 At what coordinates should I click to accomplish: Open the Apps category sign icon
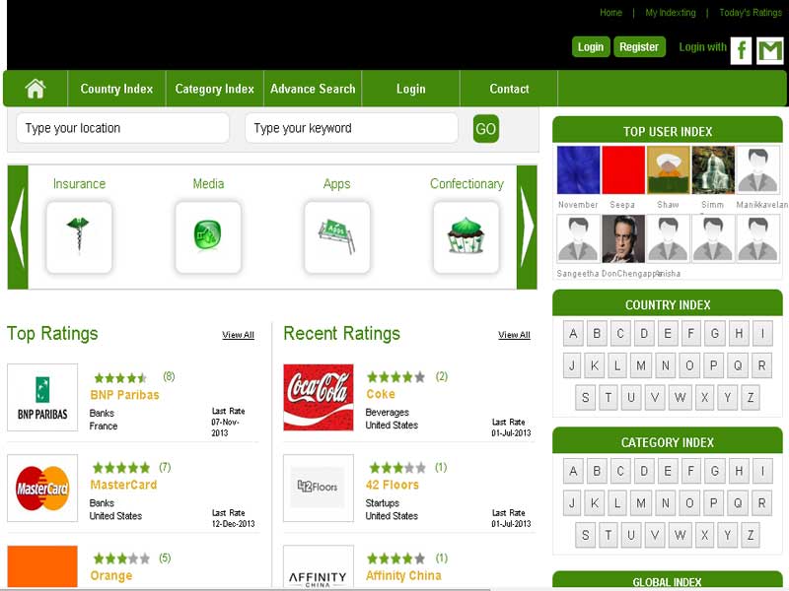[337, 237]
